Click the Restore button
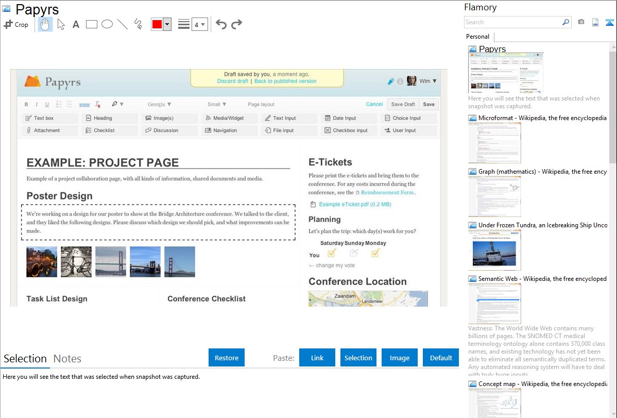 coord(227,358)
